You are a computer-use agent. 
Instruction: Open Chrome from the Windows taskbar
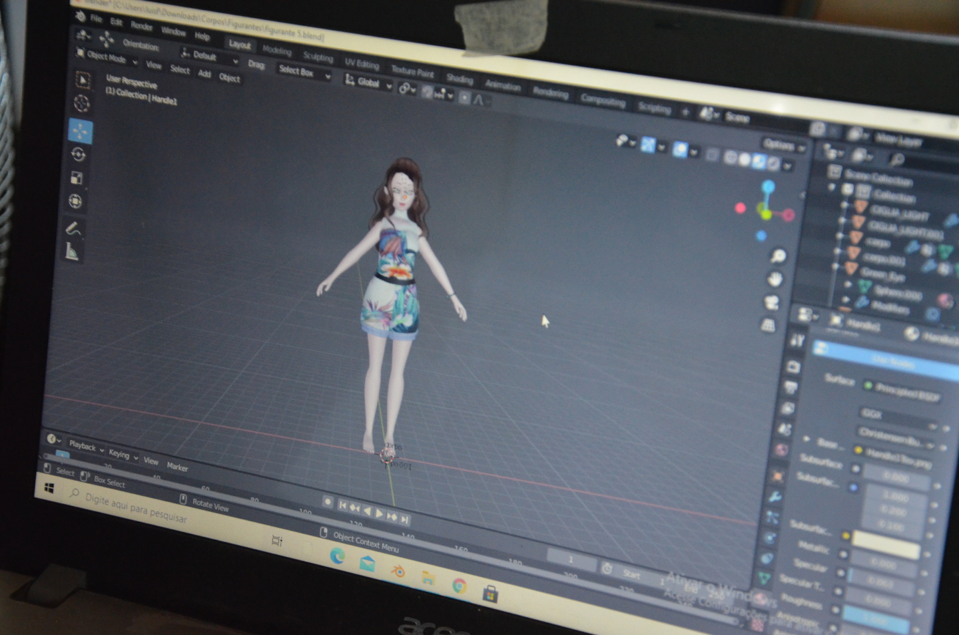pos(460,586)
